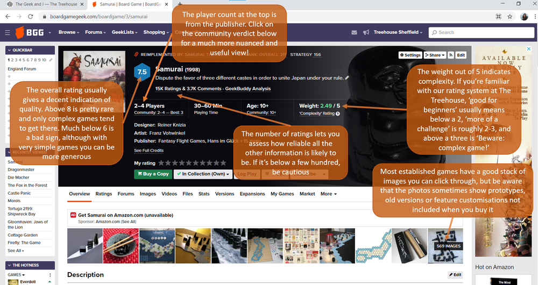Open the 569 IMAGES thumbnail
The image size is (538, 285).
point(445,246)
